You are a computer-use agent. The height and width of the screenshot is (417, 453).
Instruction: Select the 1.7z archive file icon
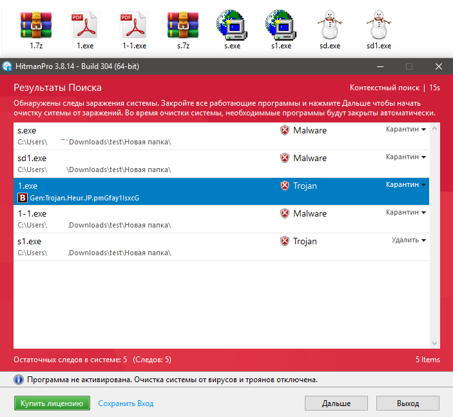36,25
